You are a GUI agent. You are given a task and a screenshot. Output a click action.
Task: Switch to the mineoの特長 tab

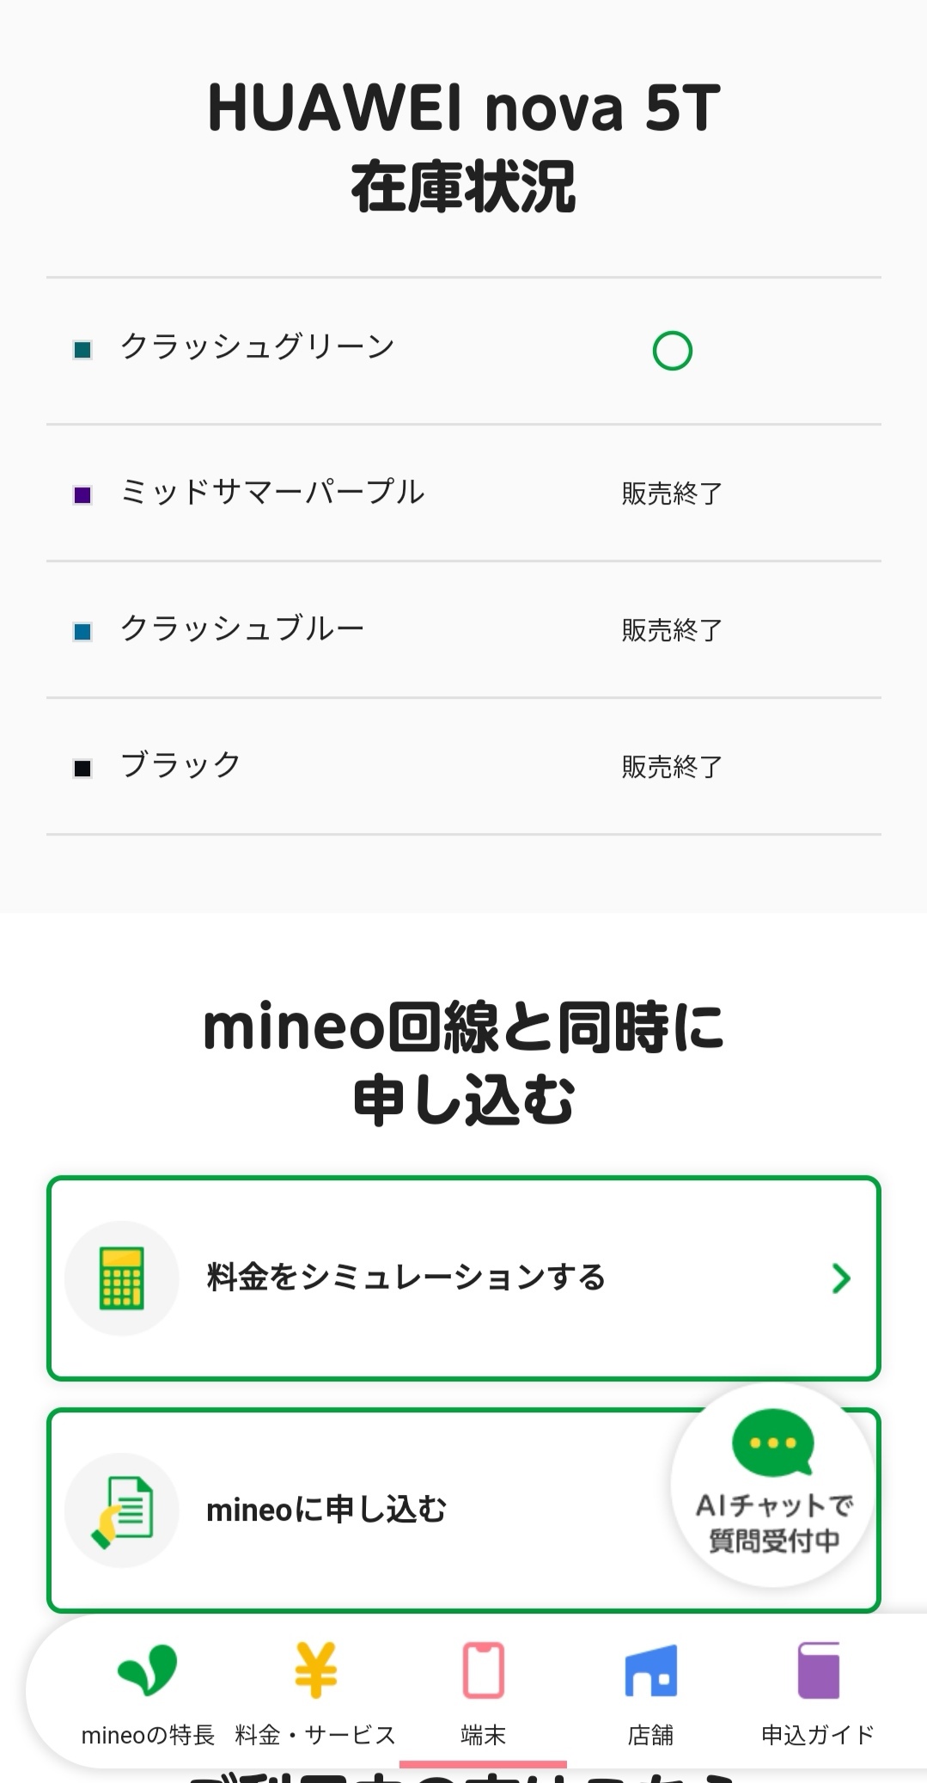click(x=147, y=1735)
